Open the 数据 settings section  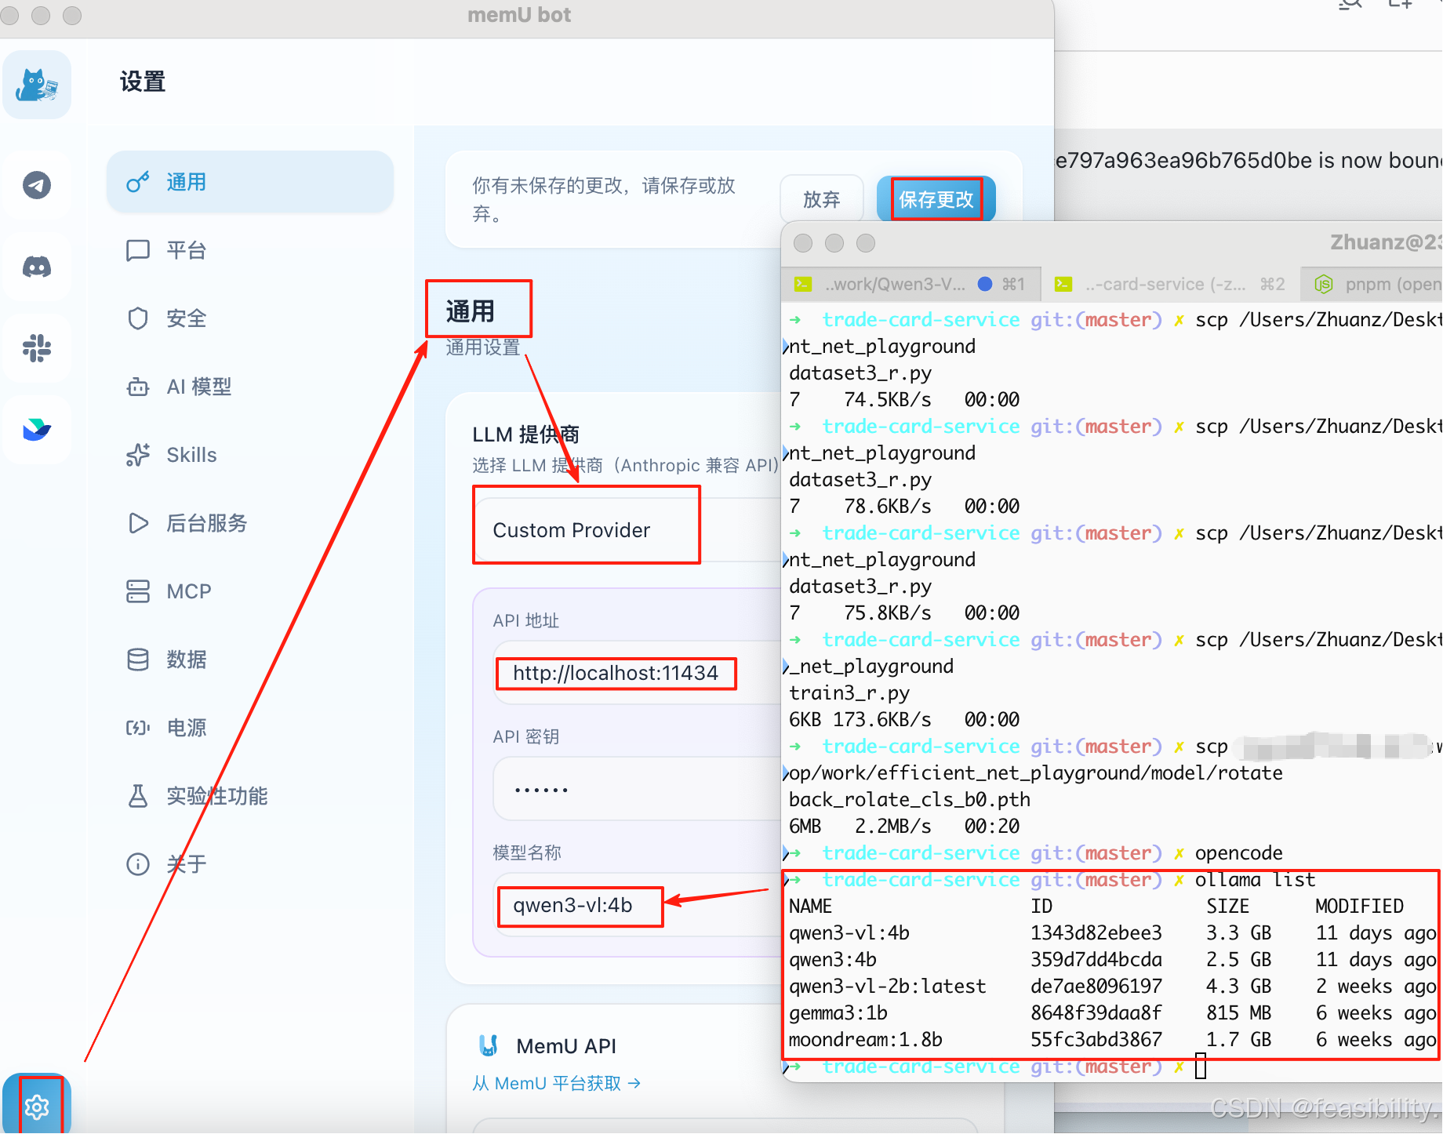pyautogui.click(x=250, y=660)
